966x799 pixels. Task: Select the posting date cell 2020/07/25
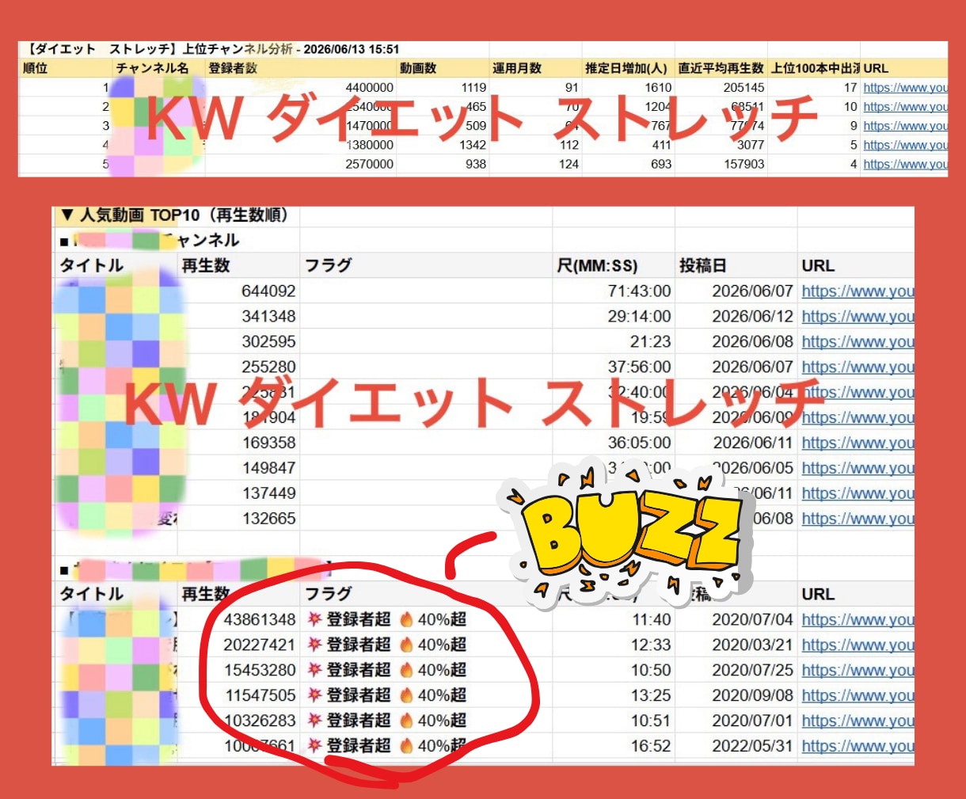click(x=752, y=671)
